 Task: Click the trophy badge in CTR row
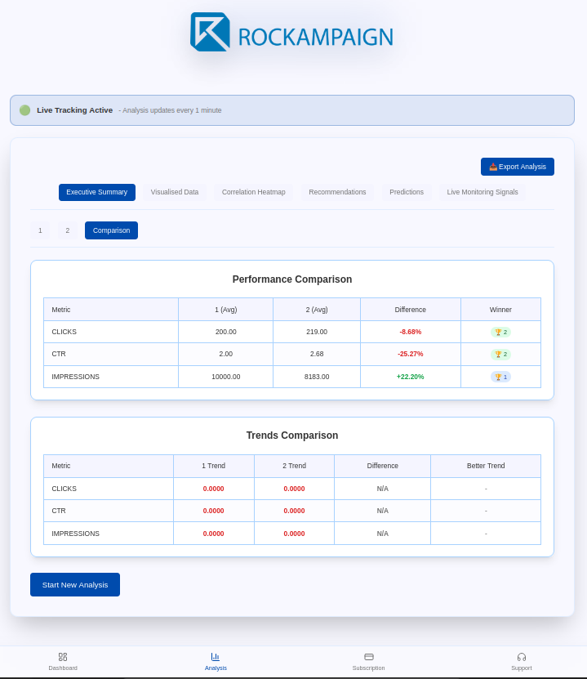coord(500,354)
